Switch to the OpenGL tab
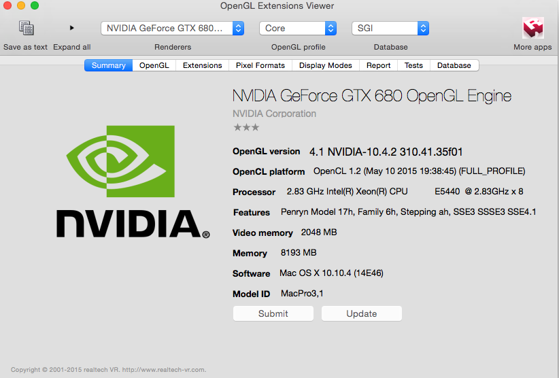559x378 pixels. tap(154, 65)
